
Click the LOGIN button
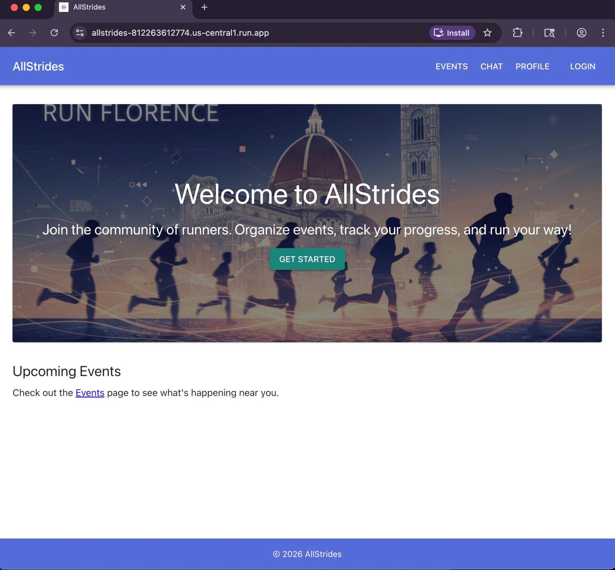(x=582, y=66)
